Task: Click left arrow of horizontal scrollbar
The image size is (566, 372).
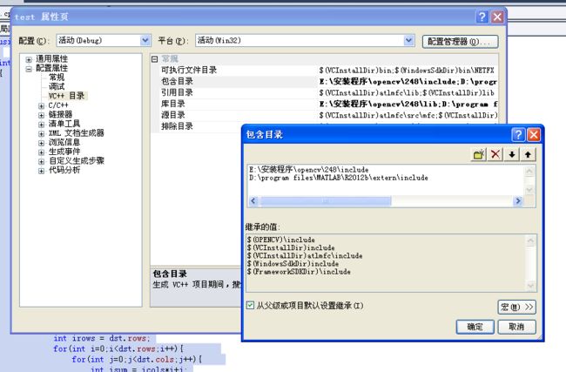Action: point(253,200)
